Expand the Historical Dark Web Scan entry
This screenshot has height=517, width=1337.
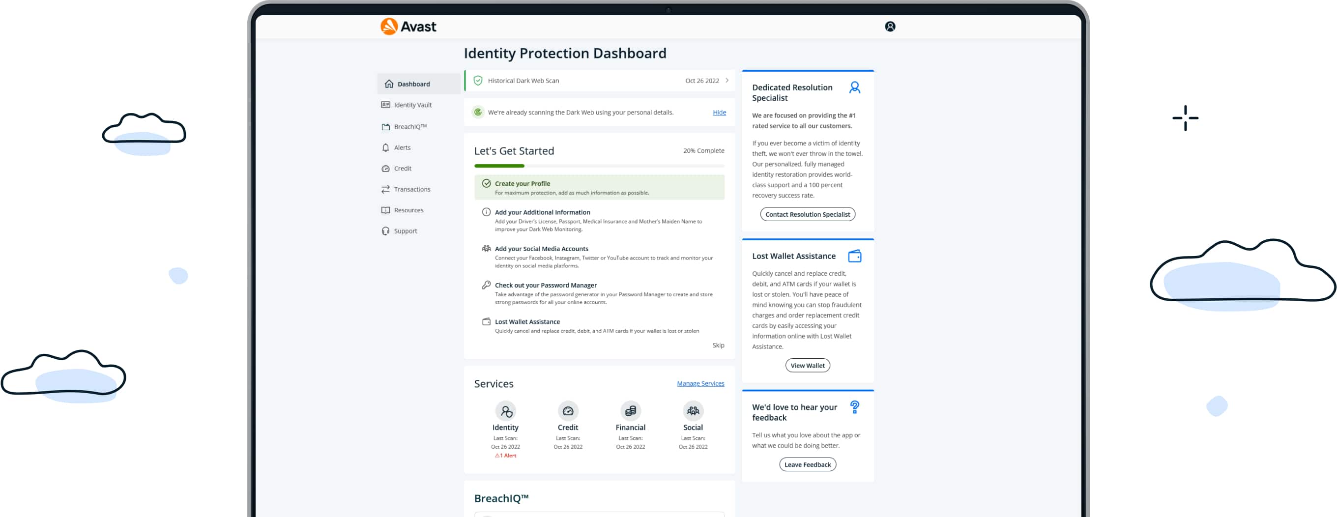point(727,81)
